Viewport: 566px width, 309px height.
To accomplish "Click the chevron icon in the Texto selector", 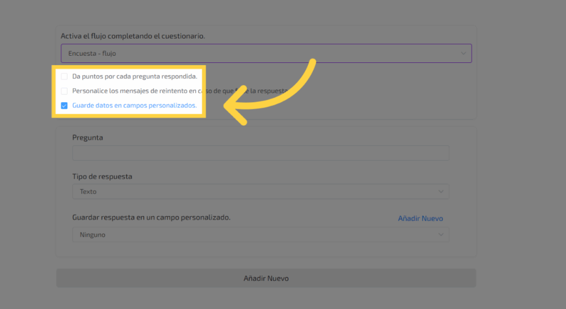I will point(441,191).
